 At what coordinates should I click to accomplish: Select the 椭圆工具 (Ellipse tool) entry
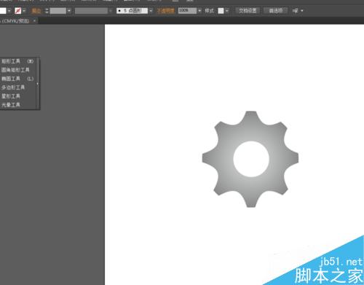[x=18, y=79]
